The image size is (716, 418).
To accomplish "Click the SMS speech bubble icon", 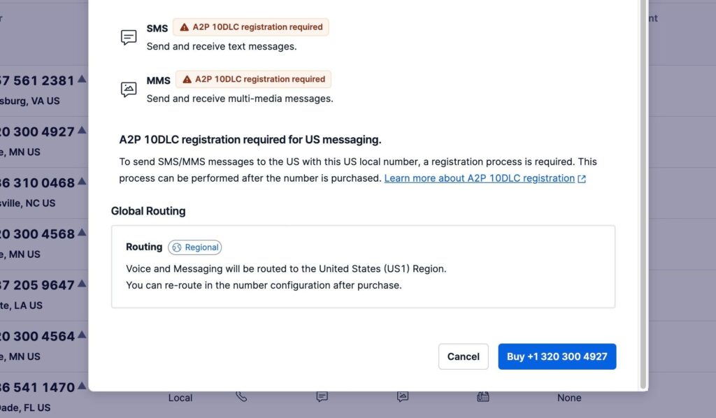I will tap(129, 37).
